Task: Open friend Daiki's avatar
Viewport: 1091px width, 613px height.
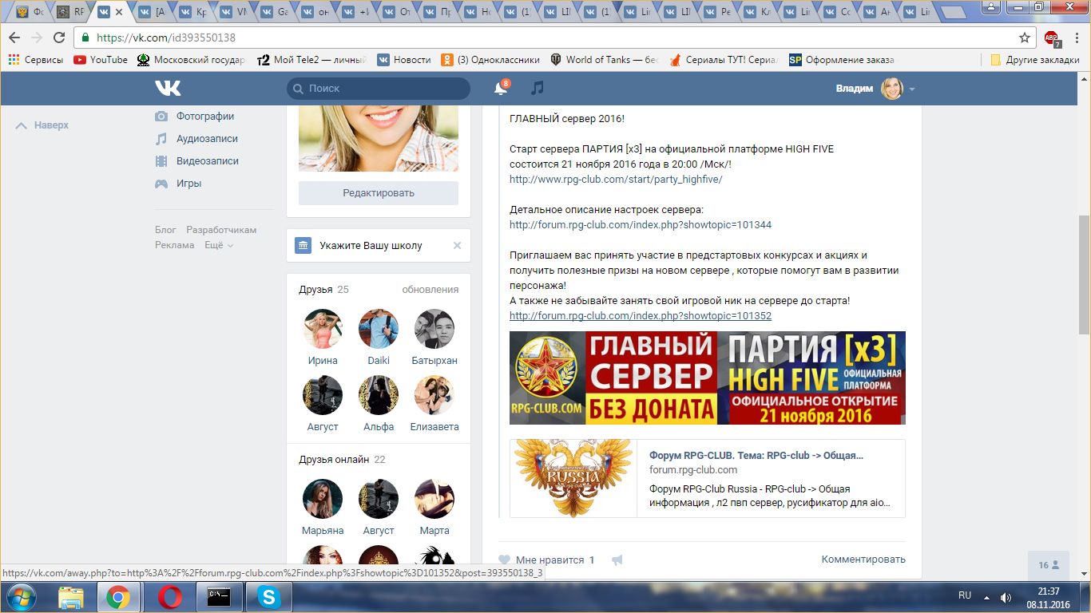Action: (379, 329)
